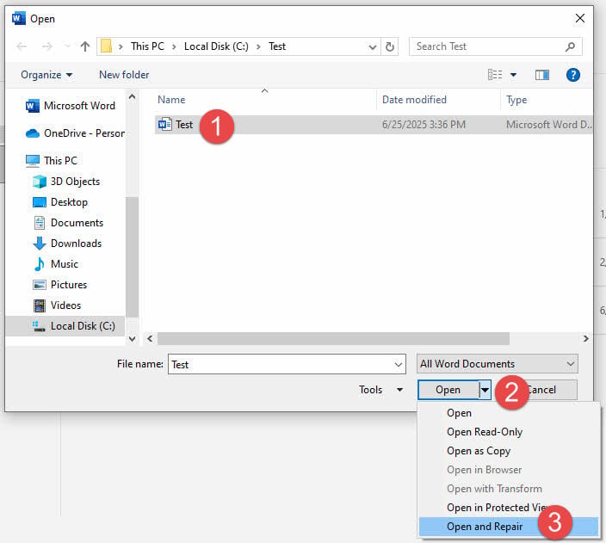This screenshot has width=606, height=543.
Task: Select Local Disk (C:) in sidebar
Action: (65, 326)
